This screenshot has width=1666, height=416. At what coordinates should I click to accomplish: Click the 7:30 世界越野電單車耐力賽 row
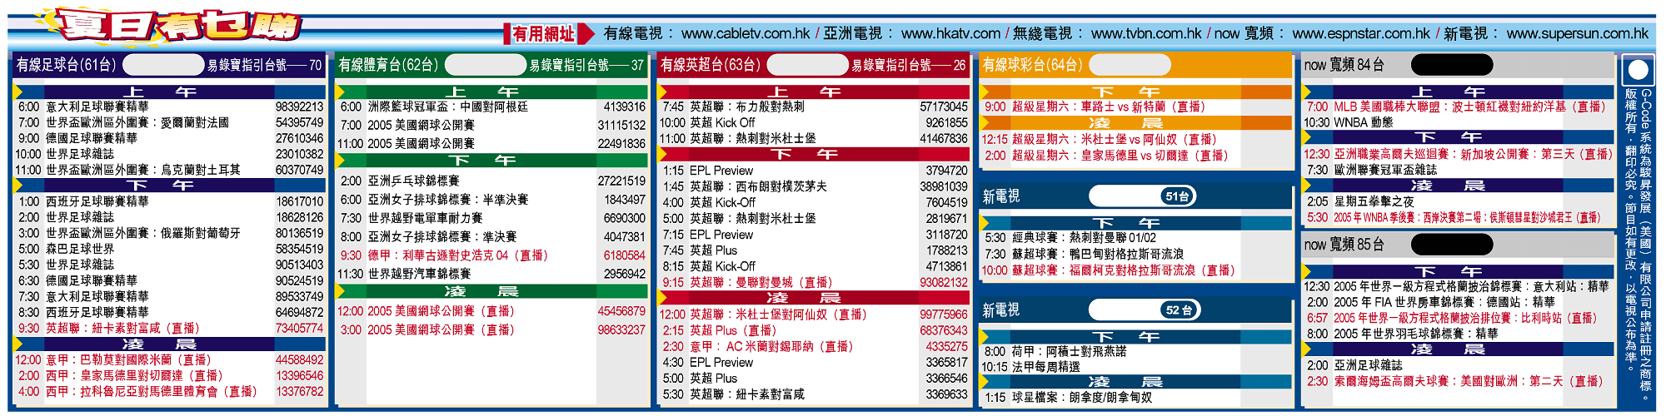pos(491,218)
